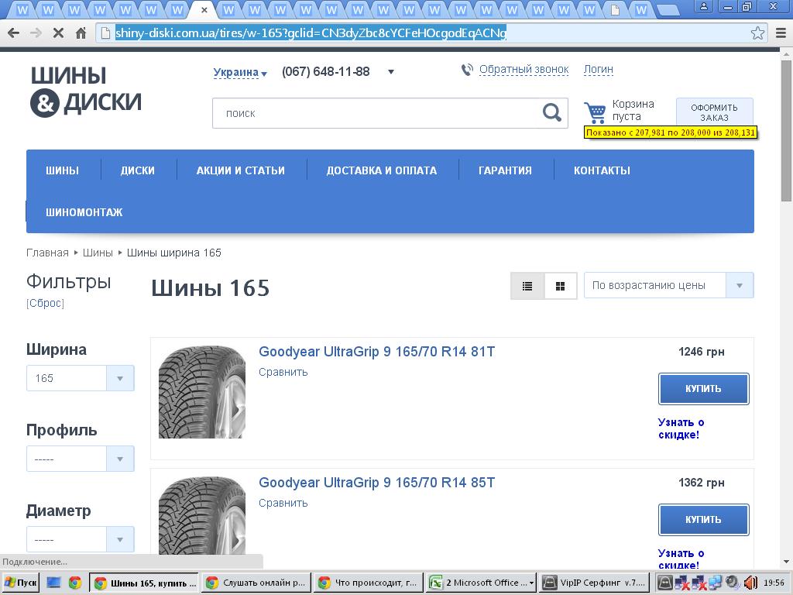The image size is (793, 595).
Task: Open VipIP Серфинг taskbar window
Action: coord(593,583)
